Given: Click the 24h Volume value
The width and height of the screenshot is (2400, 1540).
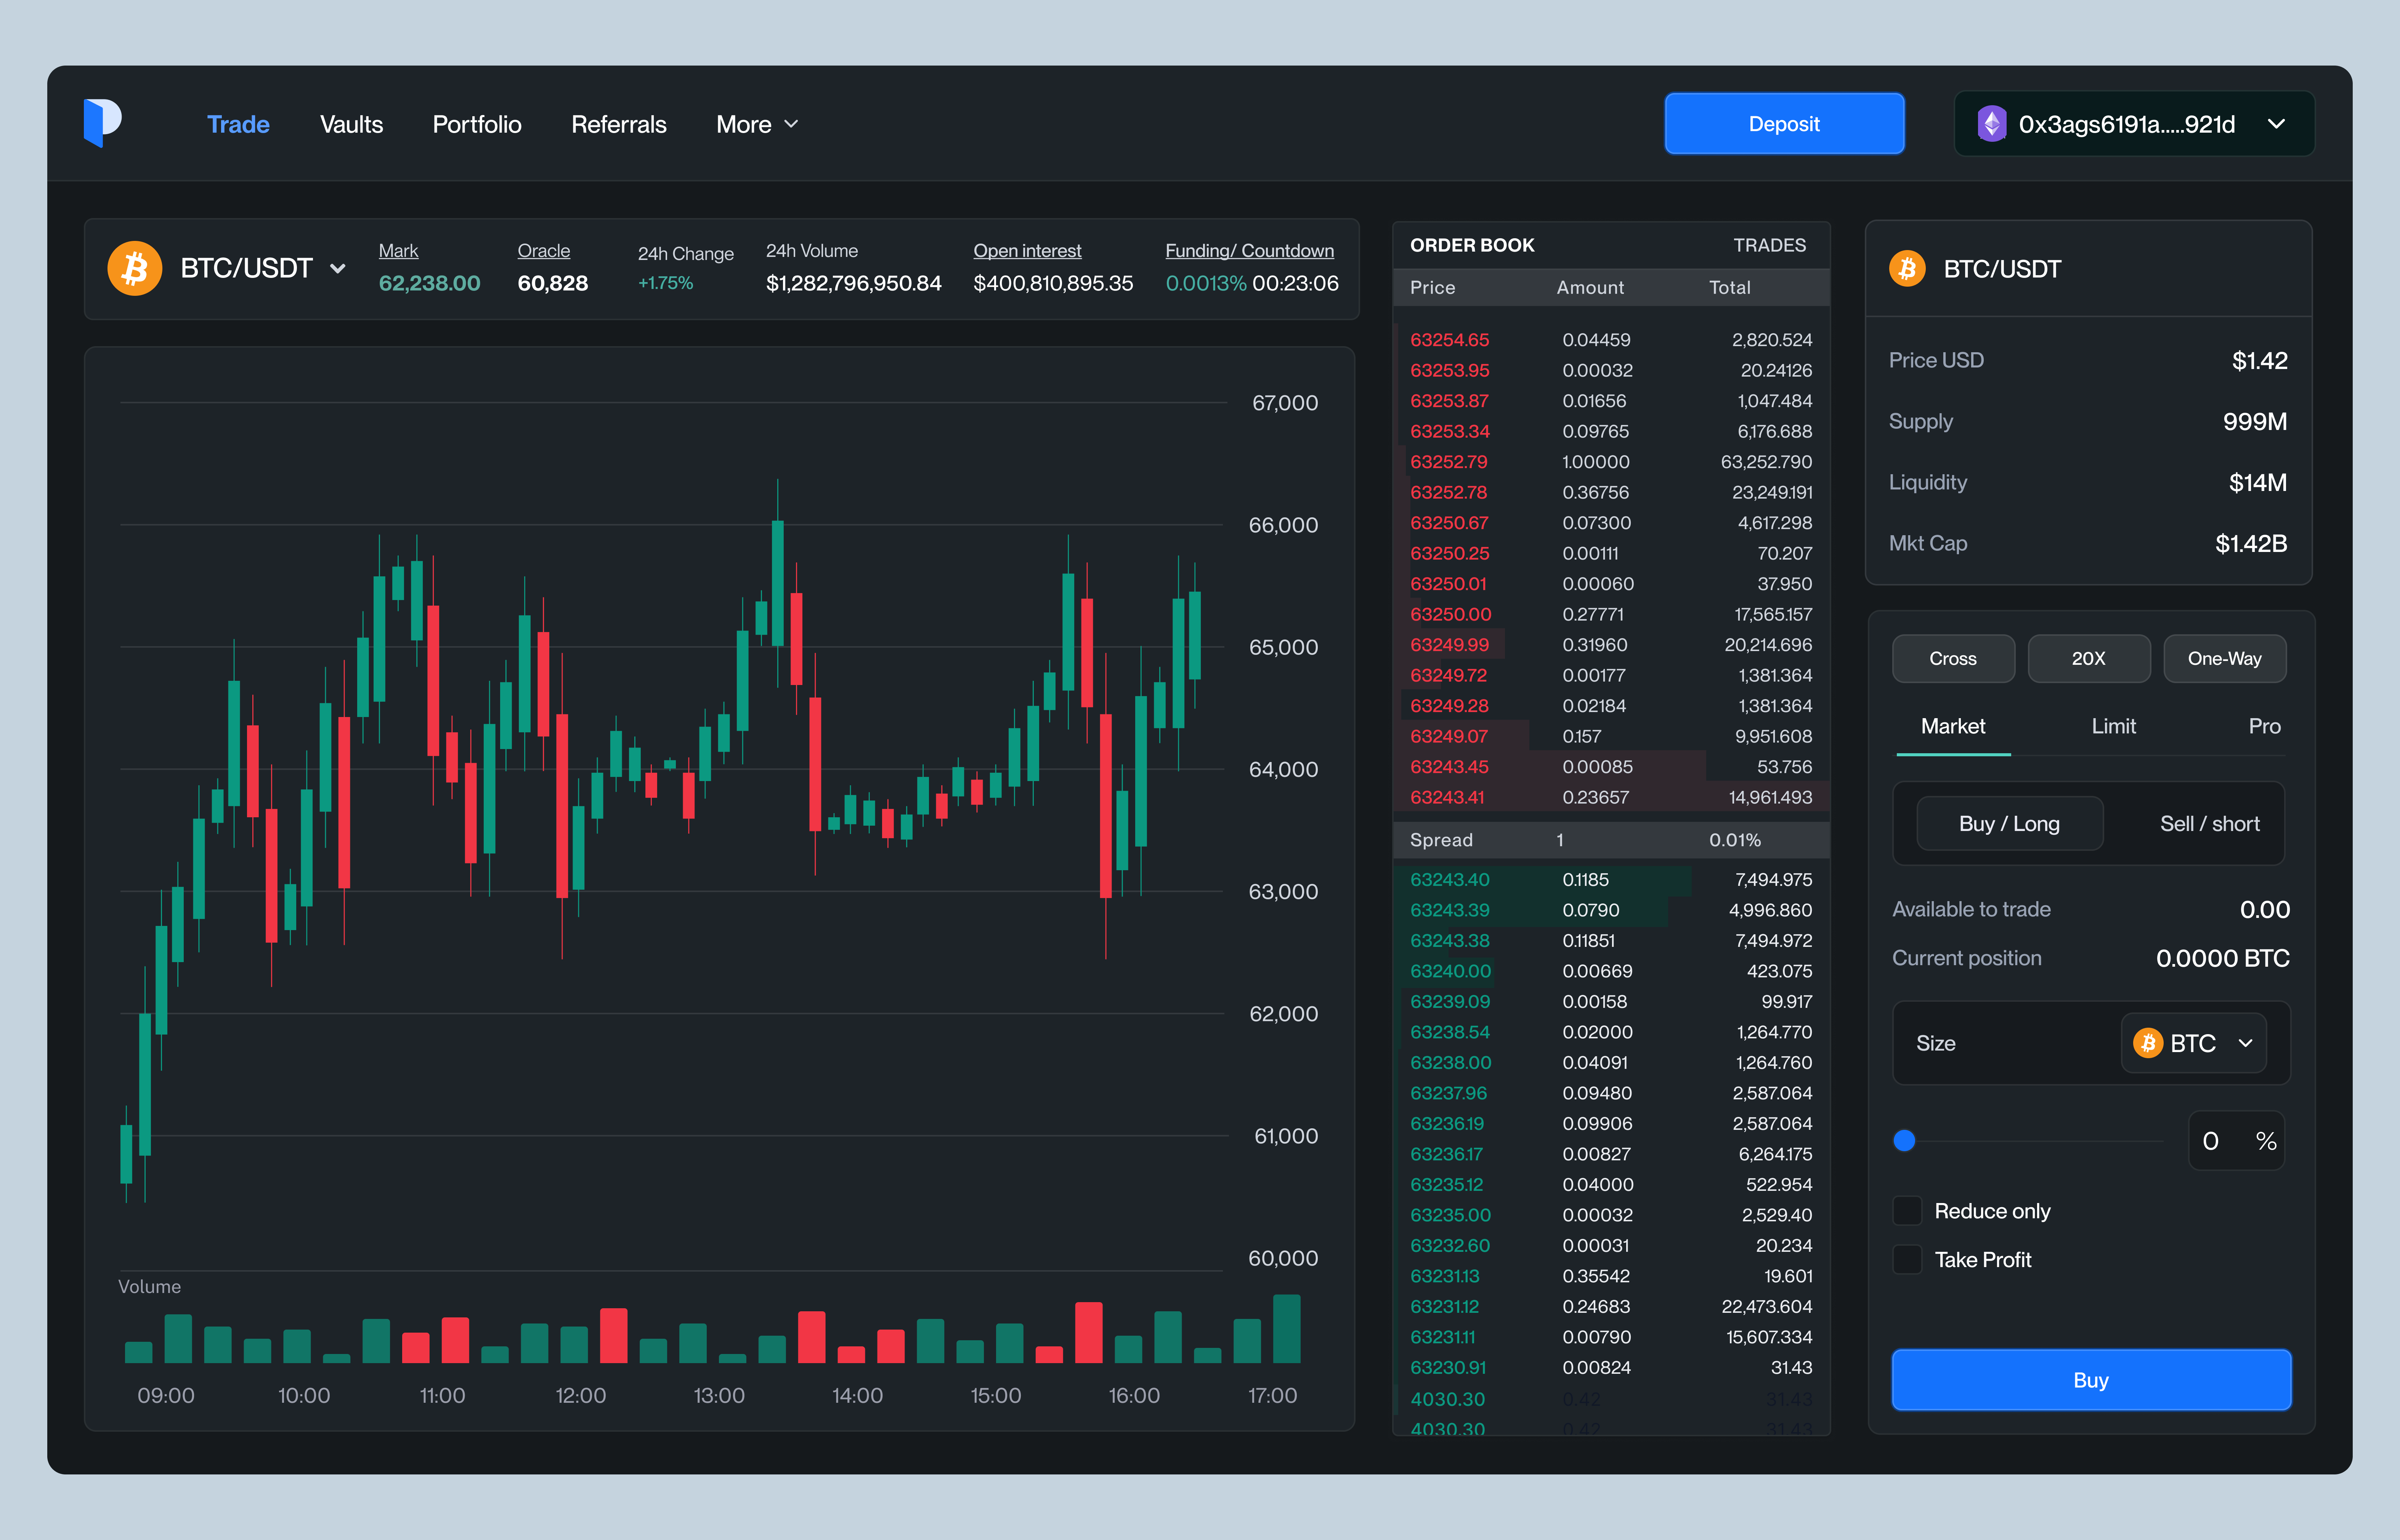Looking at the screenshot, I should click(853, 284).
